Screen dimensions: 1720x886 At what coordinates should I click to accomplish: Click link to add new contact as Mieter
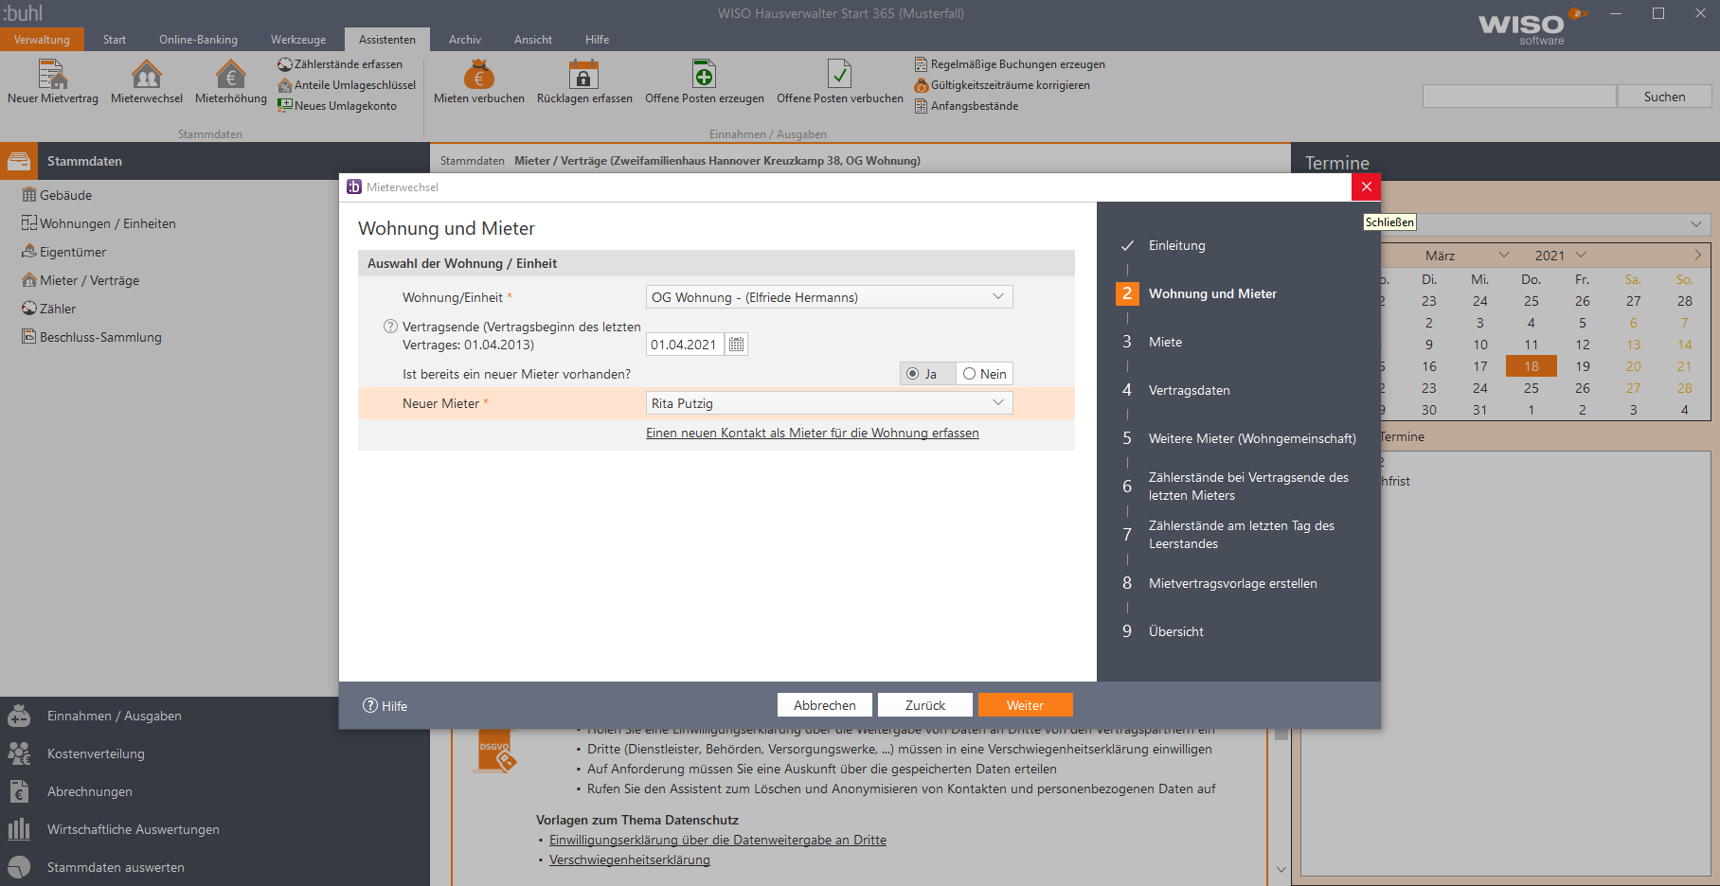[812, 434]
